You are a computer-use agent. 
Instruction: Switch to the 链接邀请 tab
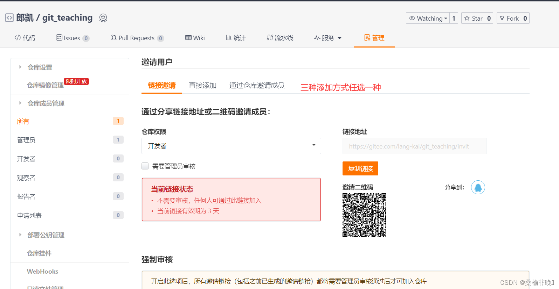[162, 85]
